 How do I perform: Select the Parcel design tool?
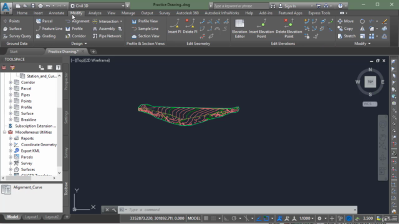[x=44, y=21]
